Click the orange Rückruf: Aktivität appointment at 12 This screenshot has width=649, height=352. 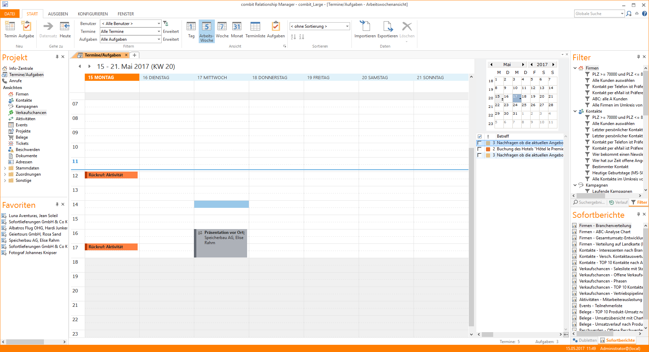tap(111, 175)
